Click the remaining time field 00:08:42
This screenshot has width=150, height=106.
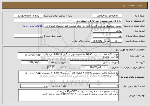coord(97,41)
